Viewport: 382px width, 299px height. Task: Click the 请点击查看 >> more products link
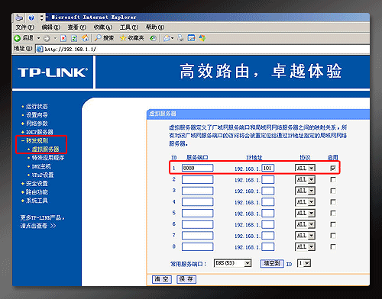[x=38, y=226]
